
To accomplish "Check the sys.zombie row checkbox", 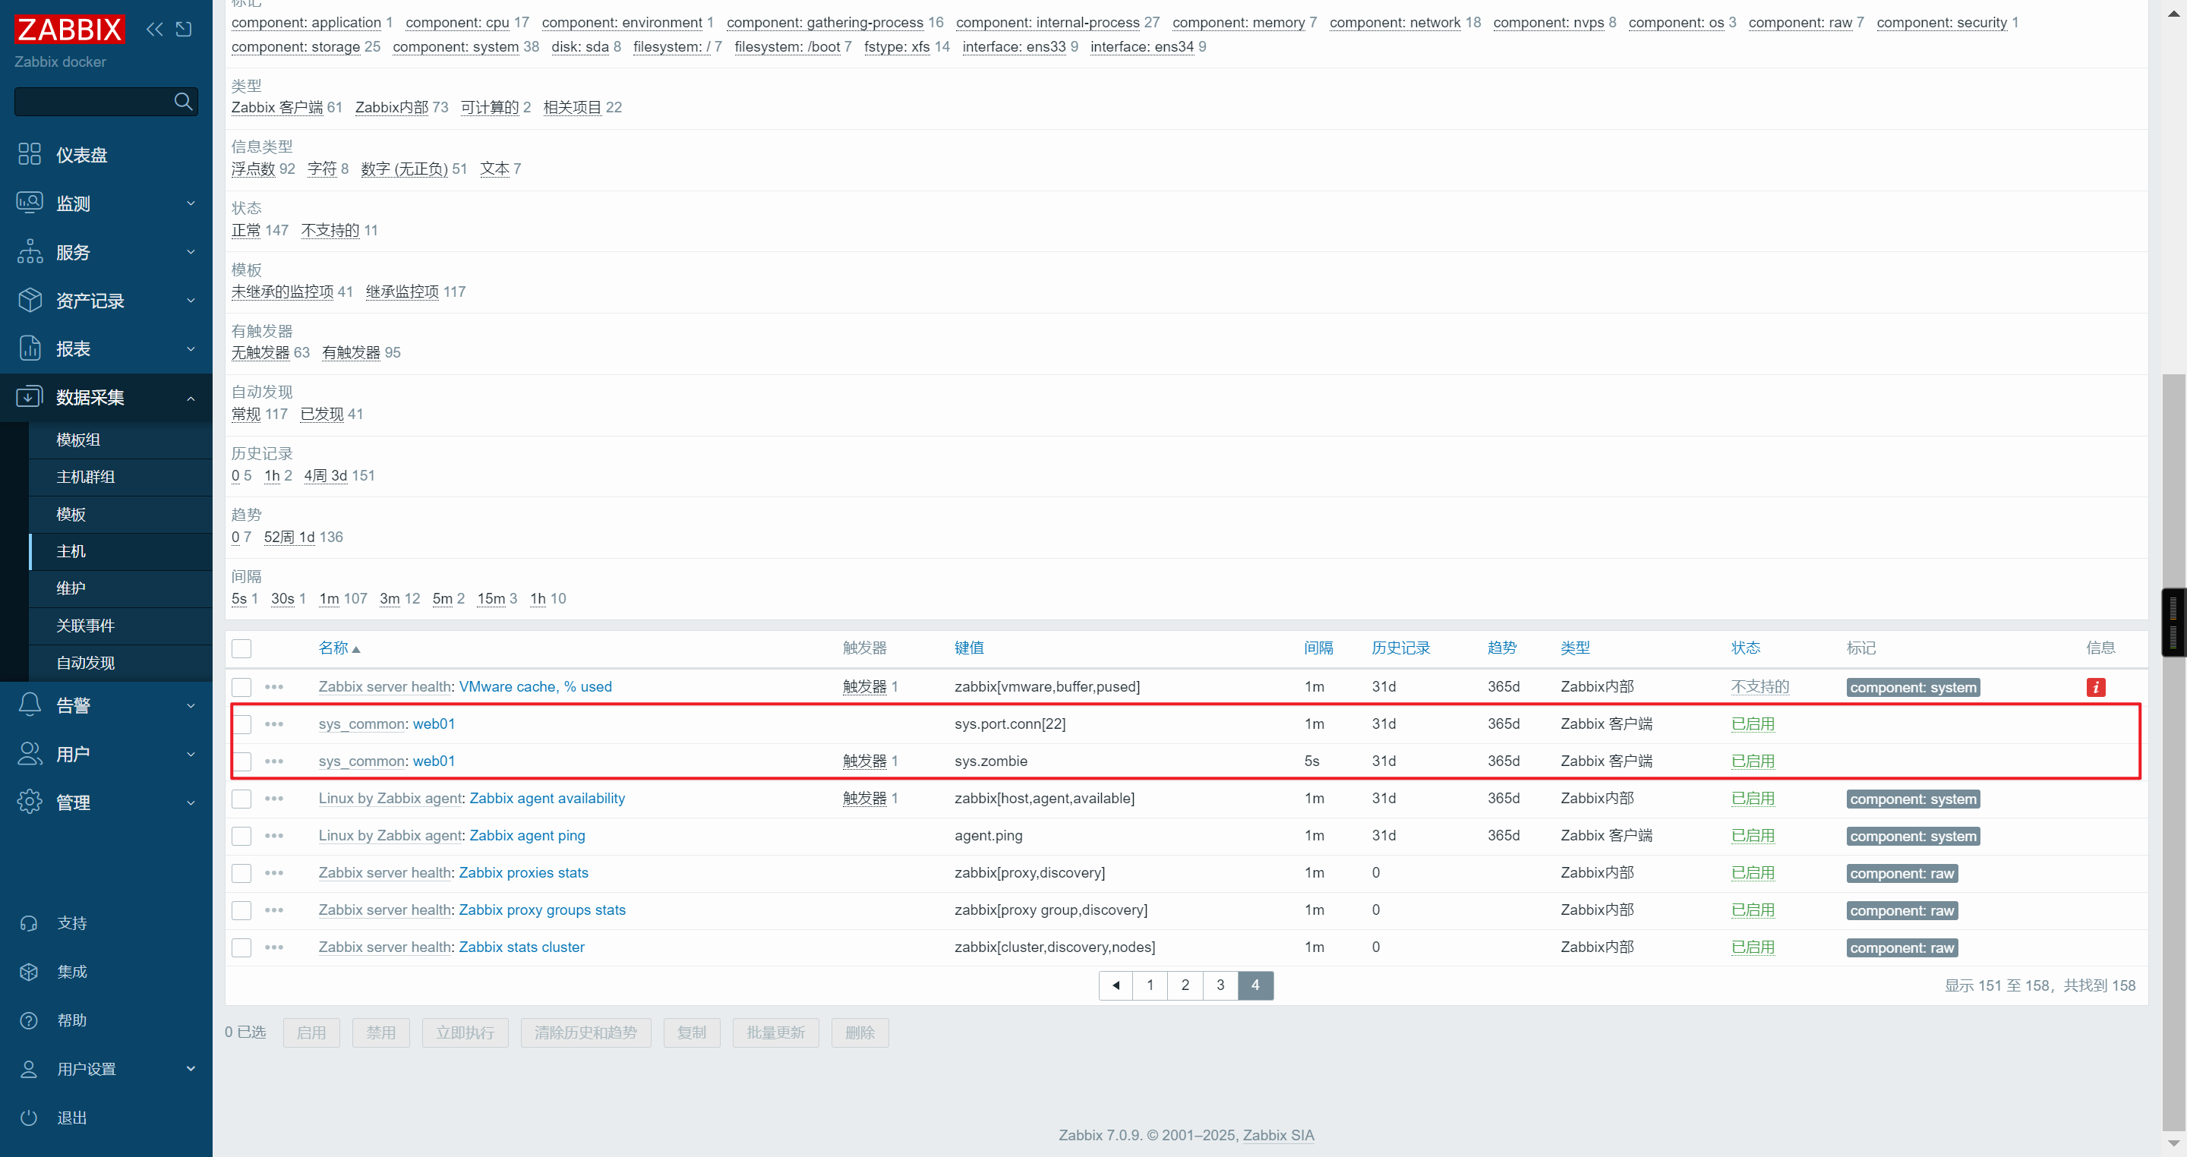I will point(241,761).
